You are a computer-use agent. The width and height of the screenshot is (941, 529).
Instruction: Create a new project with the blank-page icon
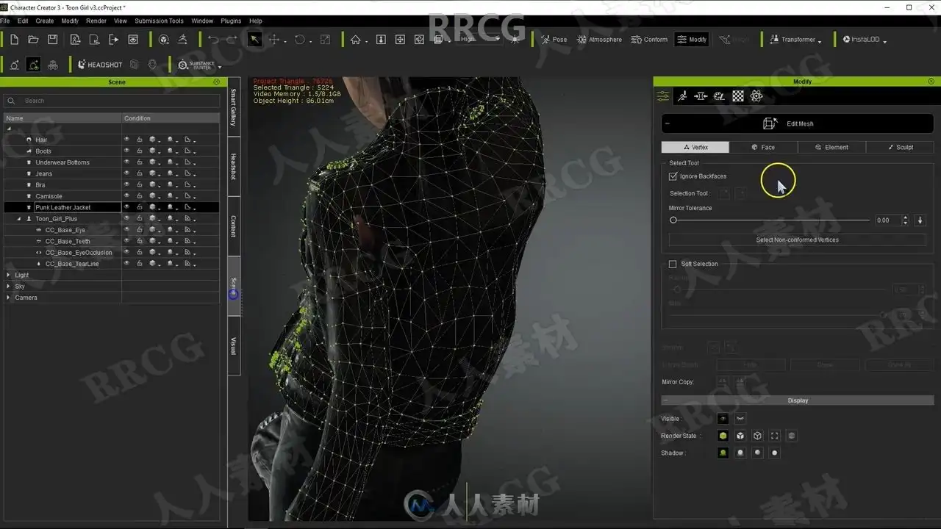tap(14, 40)
